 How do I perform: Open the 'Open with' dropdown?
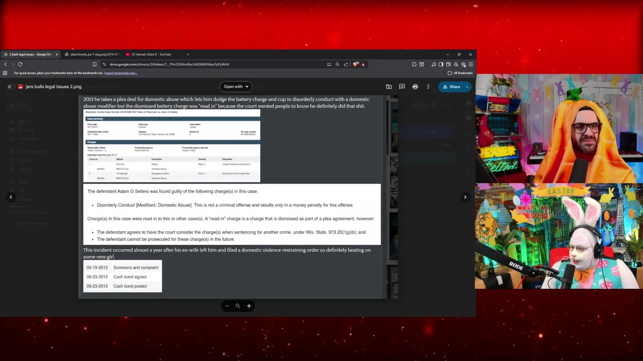[236, 87]
